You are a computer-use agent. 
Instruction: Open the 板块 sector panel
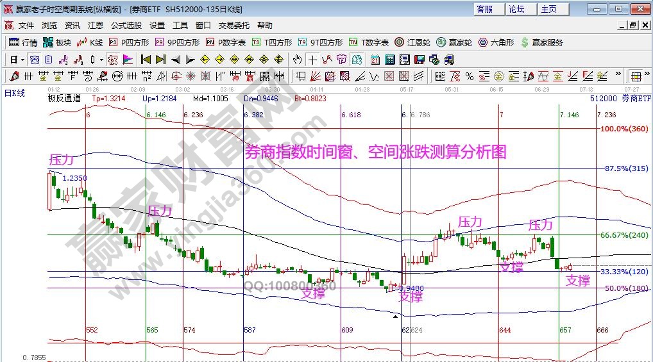pyautogui.click(x=56, y=42)
